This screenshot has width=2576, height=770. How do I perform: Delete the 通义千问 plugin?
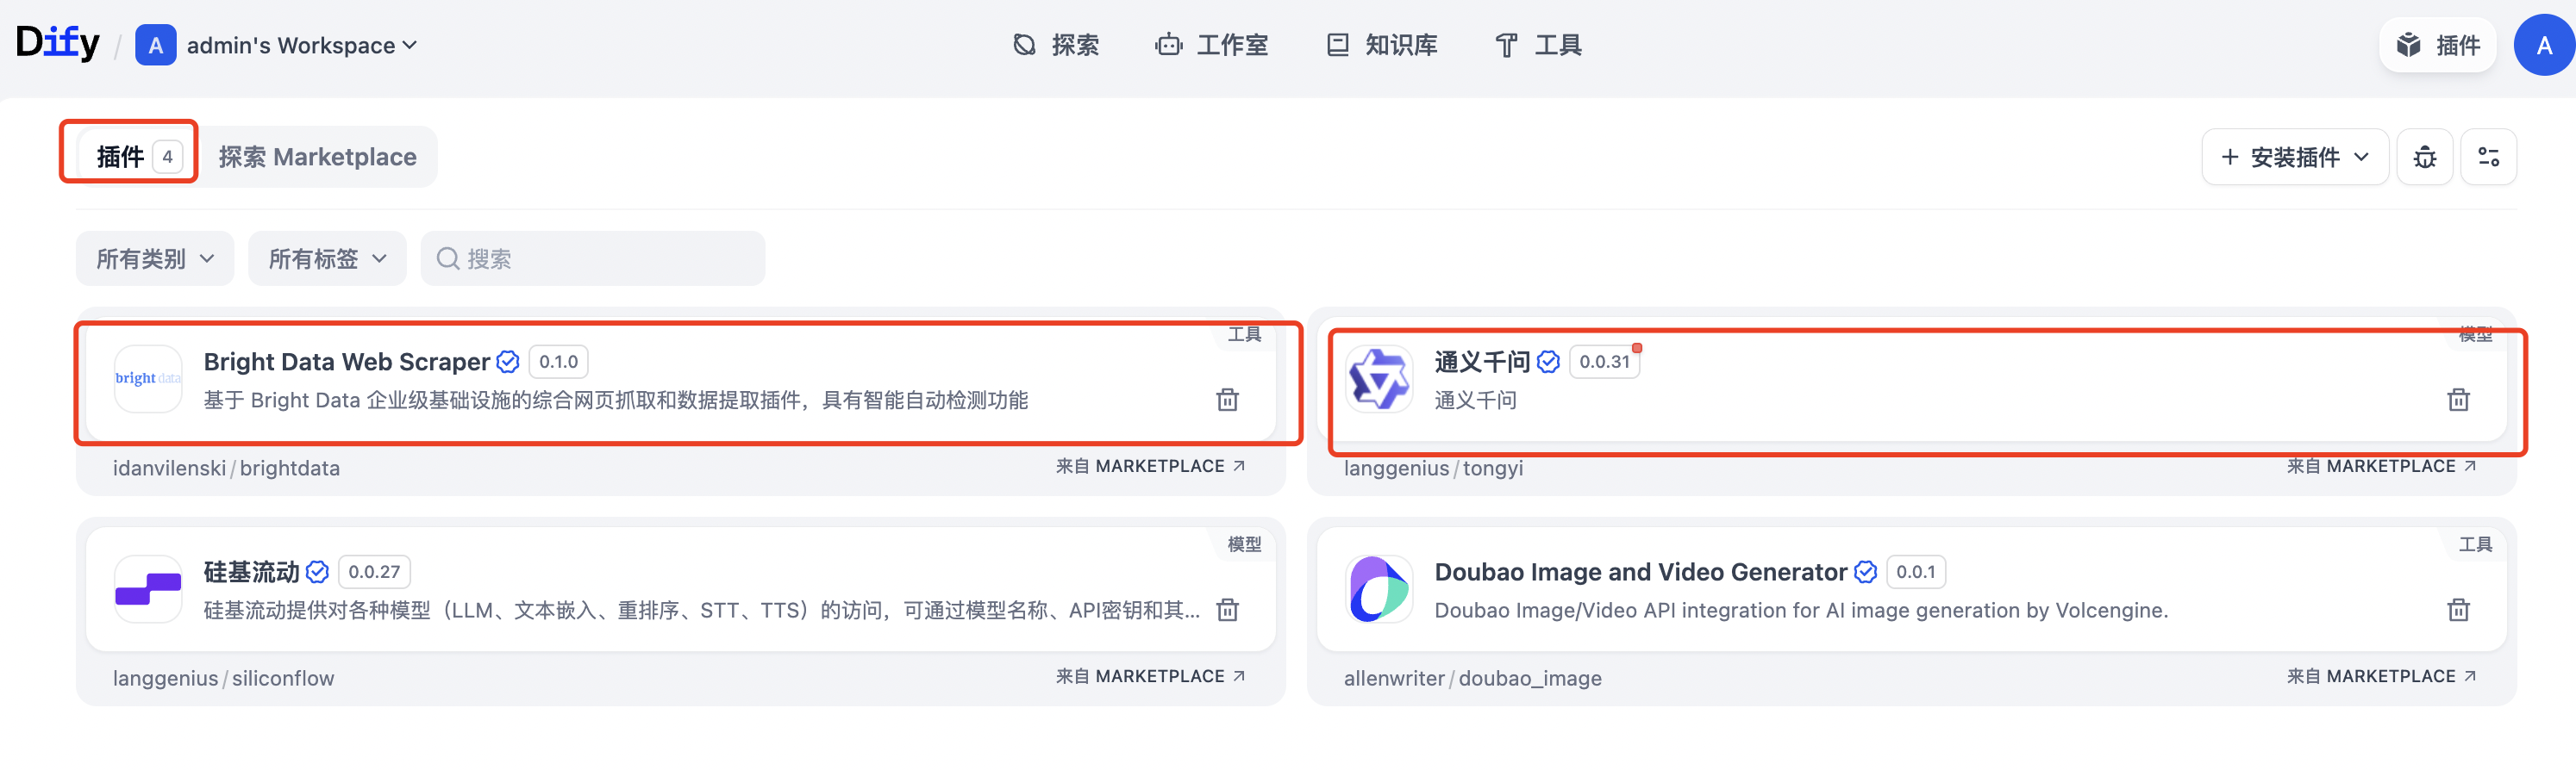[2458, 400]
